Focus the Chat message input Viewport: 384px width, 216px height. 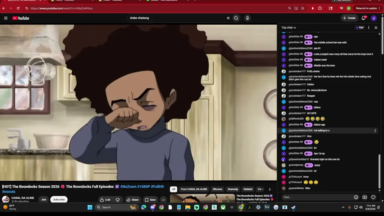click(317, 197)
